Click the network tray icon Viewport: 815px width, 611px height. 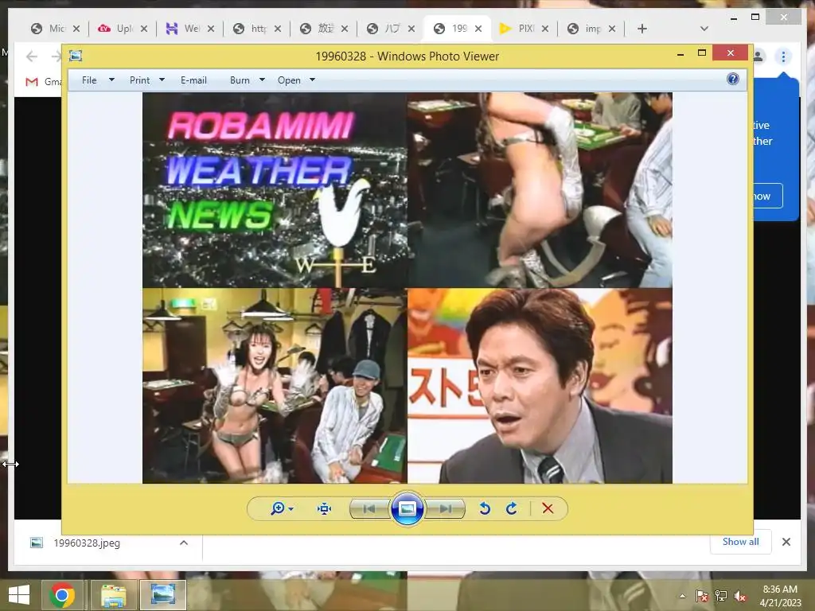[x=721, y=596]
